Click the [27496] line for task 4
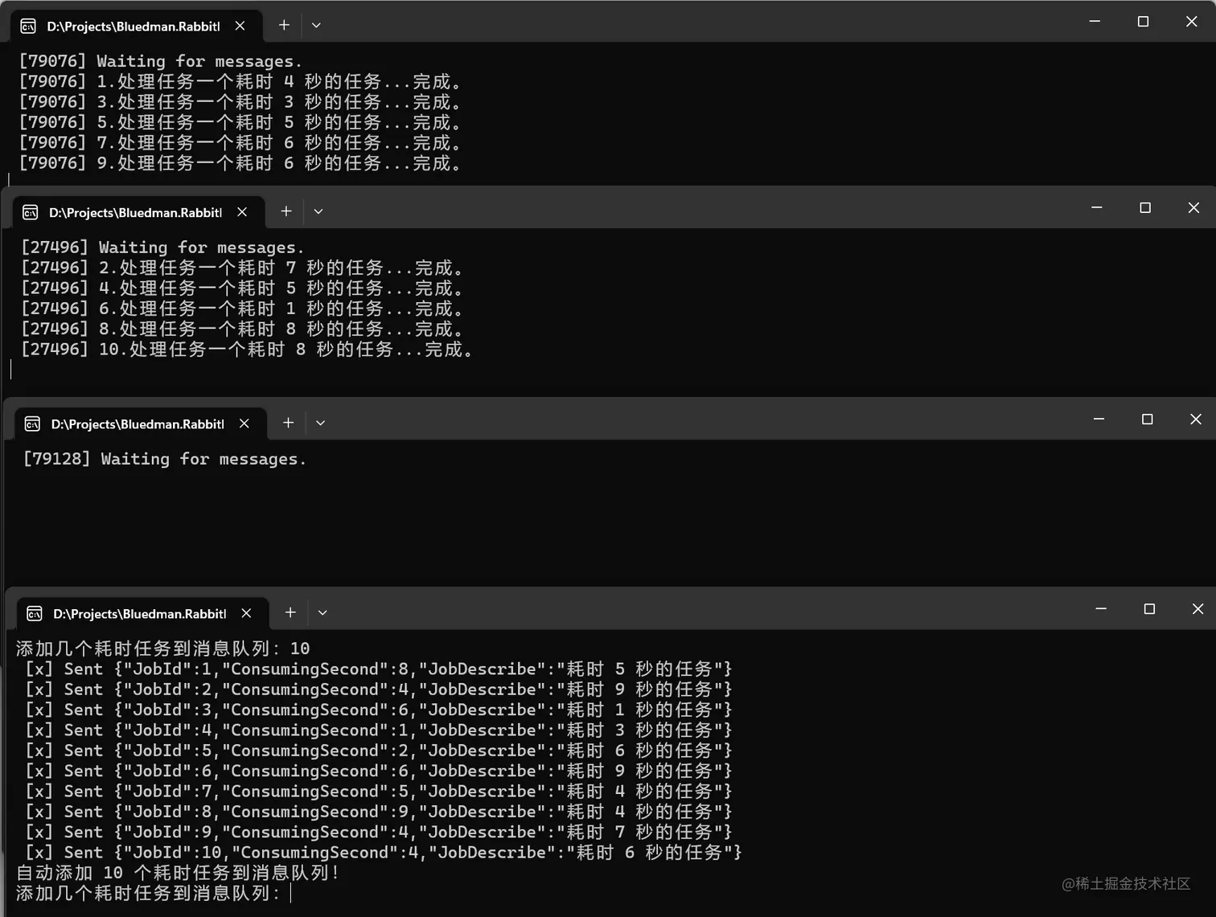The image size is (1216, 917). tap(242, 288)
